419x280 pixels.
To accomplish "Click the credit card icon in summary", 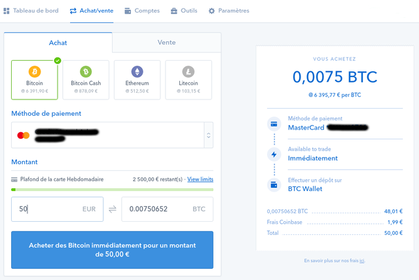I will [x=274, y=124].
